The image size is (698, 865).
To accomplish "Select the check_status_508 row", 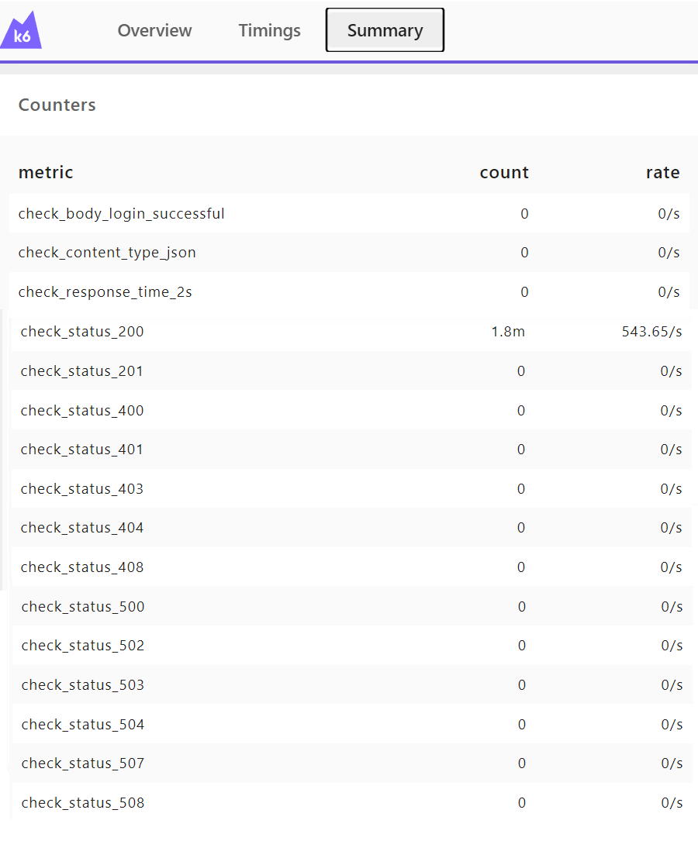I will point(82,802).
